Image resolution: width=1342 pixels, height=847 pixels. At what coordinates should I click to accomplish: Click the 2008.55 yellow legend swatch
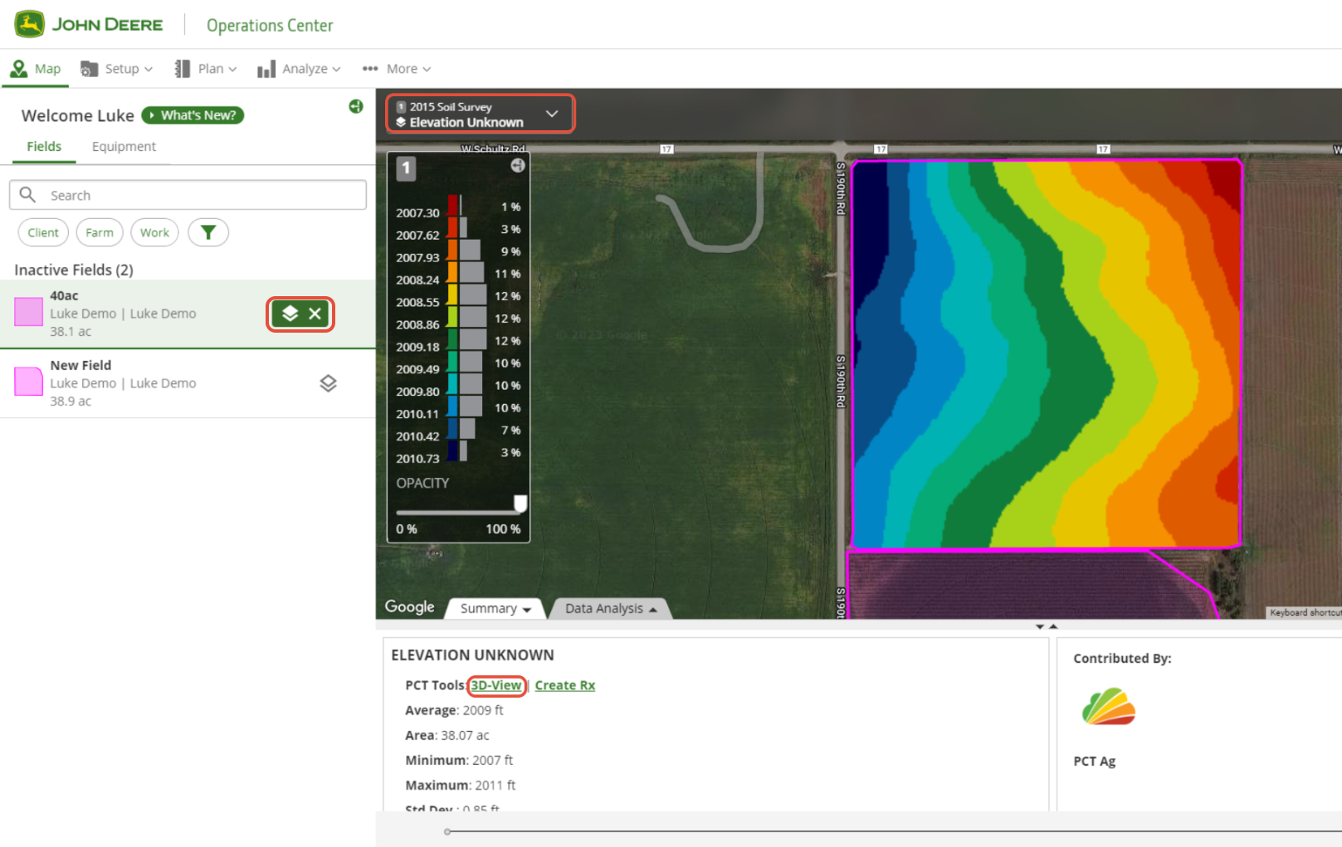[452, 295]
